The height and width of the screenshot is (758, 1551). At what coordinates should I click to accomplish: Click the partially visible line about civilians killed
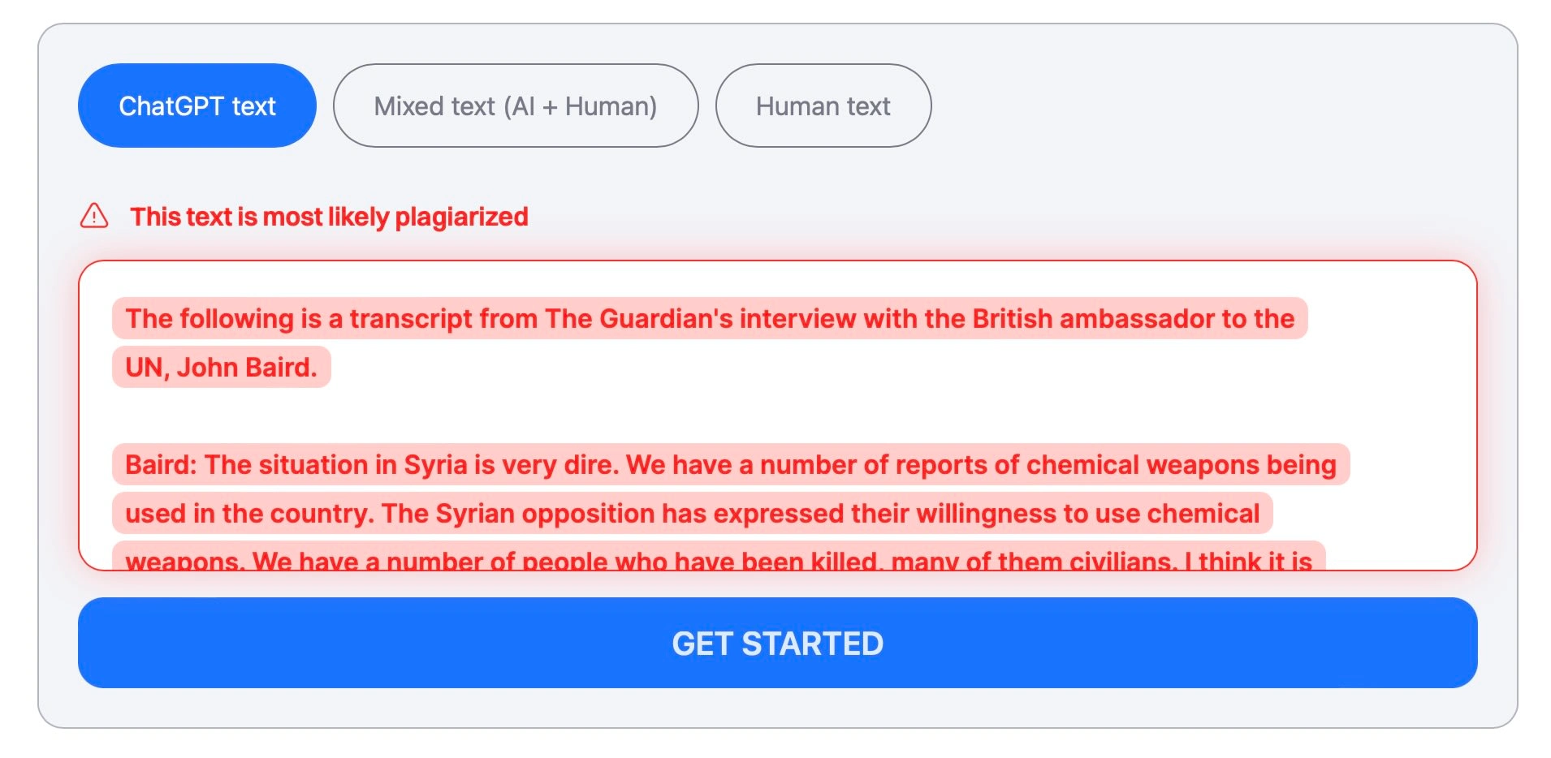pyautogui.click(x=719, y=557)
